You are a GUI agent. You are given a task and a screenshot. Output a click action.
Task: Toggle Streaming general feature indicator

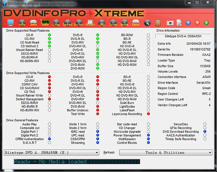[x=98, y=142]
